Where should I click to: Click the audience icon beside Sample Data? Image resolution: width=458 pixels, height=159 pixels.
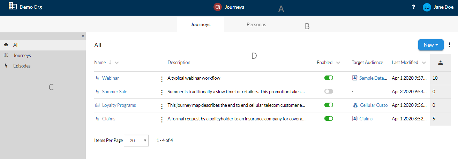[x=355, y=78]
